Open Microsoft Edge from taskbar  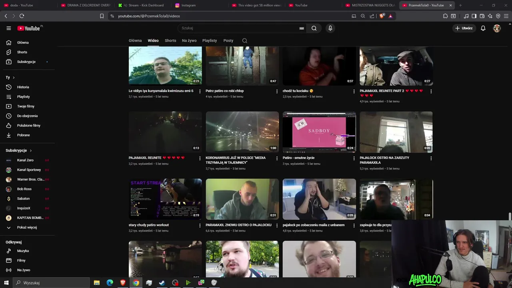tap(110, 282)
